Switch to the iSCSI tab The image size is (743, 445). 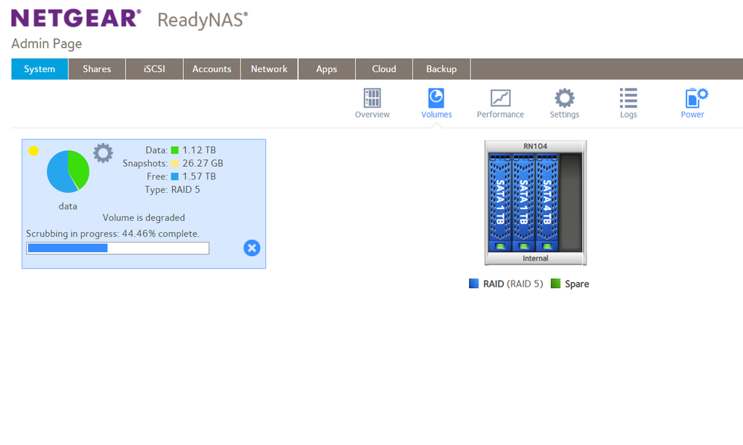point(154,69)
